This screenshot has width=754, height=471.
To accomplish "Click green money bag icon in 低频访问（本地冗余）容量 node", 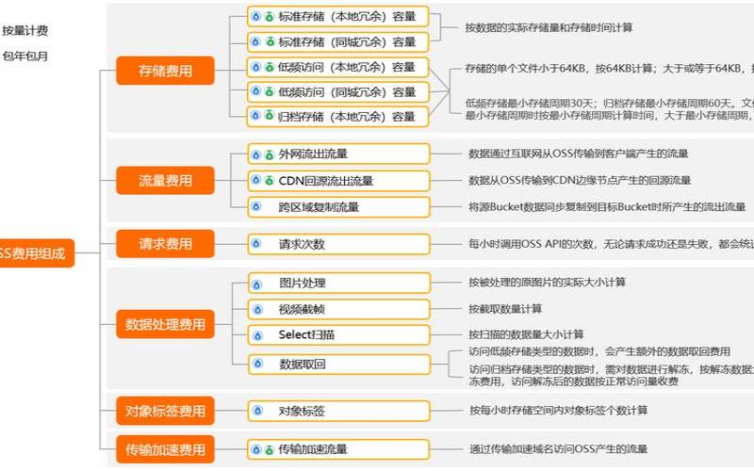I will point(270,67).
